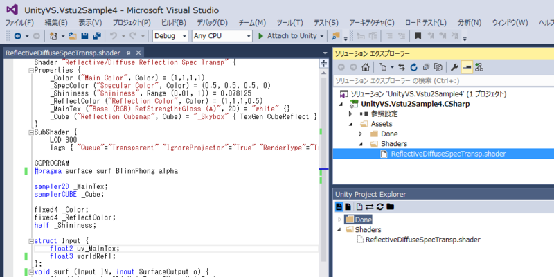Click second black document icon in Unity Project Explorer
This screenshot has height=277, width=554.
(x=348, y=206)
